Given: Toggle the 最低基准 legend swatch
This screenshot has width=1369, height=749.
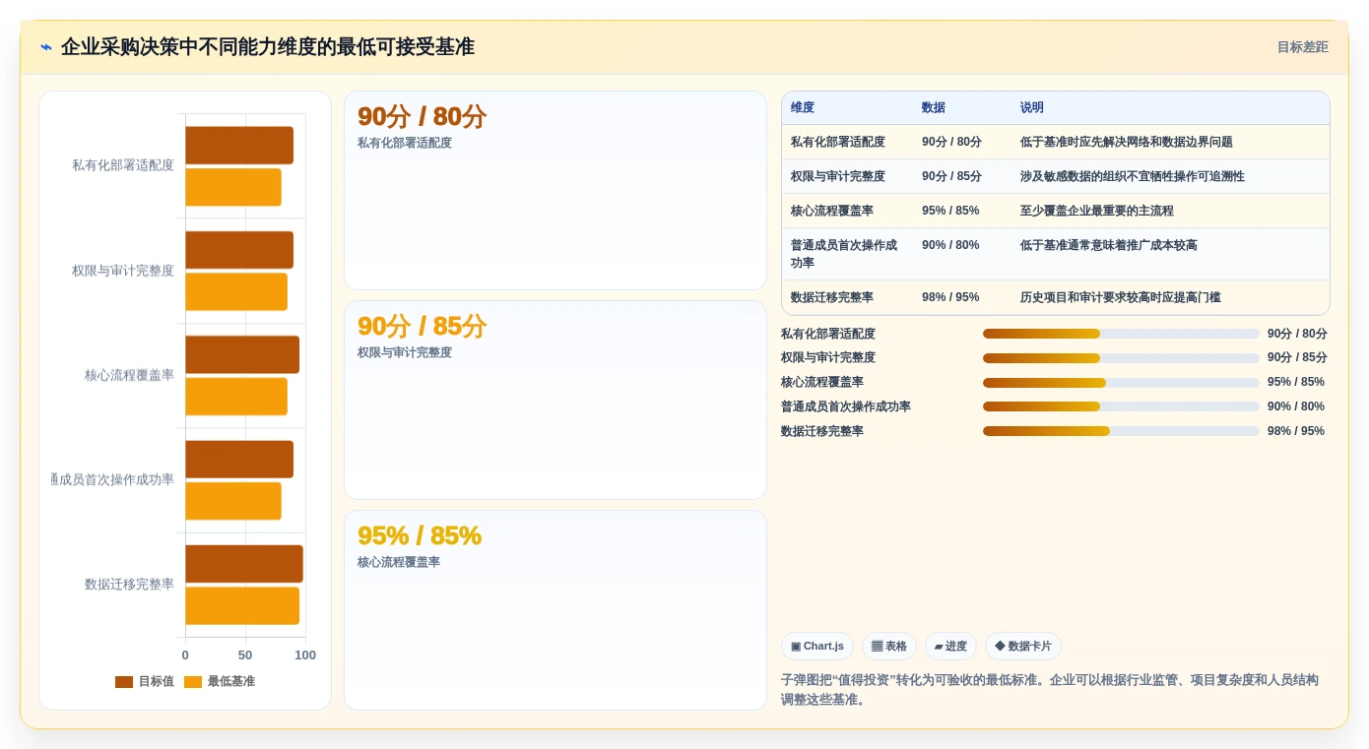Looking at the screenshot, I should click(193, 681).
